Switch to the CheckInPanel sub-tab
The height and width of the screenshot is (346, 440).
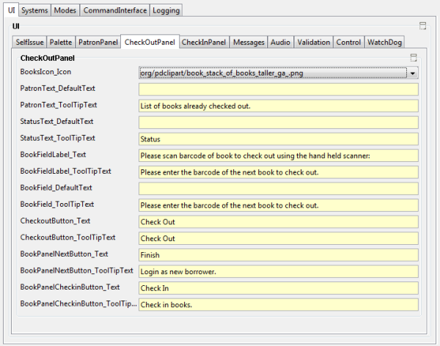click(x=205, y=43)
